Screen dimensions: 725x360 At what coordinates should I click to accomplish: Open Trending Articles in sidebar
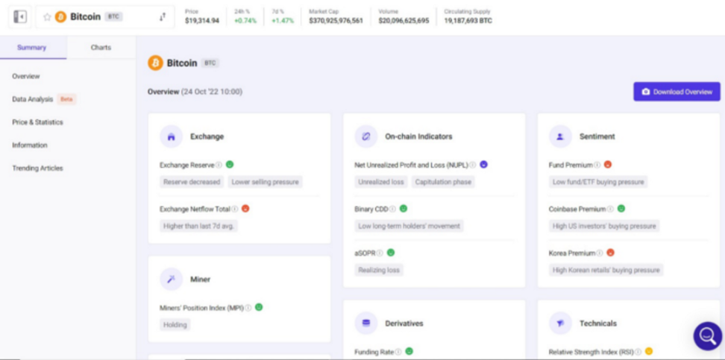(37, 168)
